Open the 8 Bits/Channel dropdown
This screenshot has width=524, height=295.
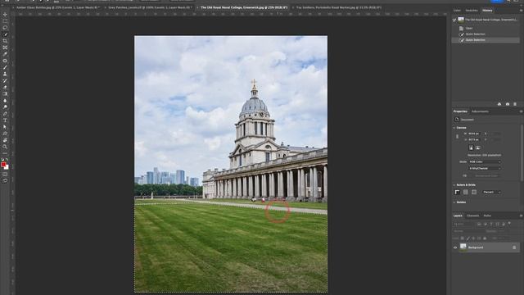click(x=485, y=169)
